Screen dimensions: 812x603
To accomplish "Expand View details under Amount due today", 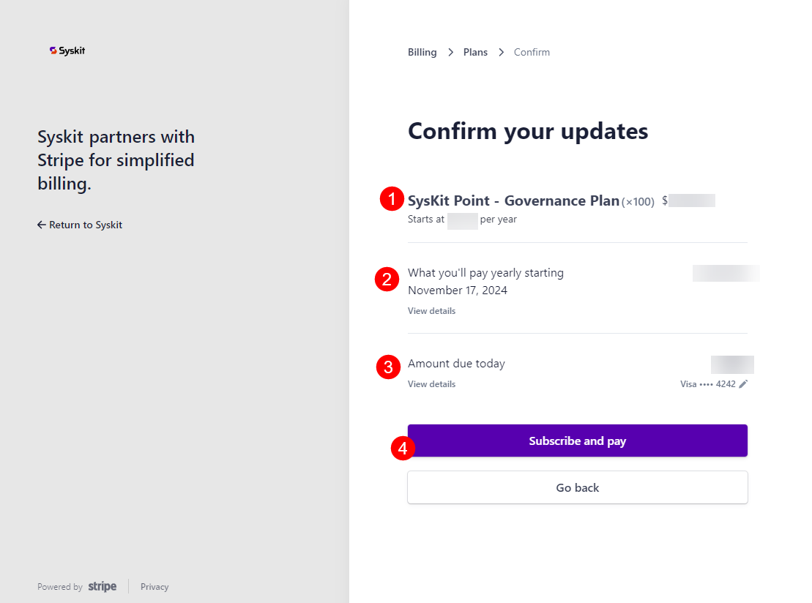I will coord(431,383).
